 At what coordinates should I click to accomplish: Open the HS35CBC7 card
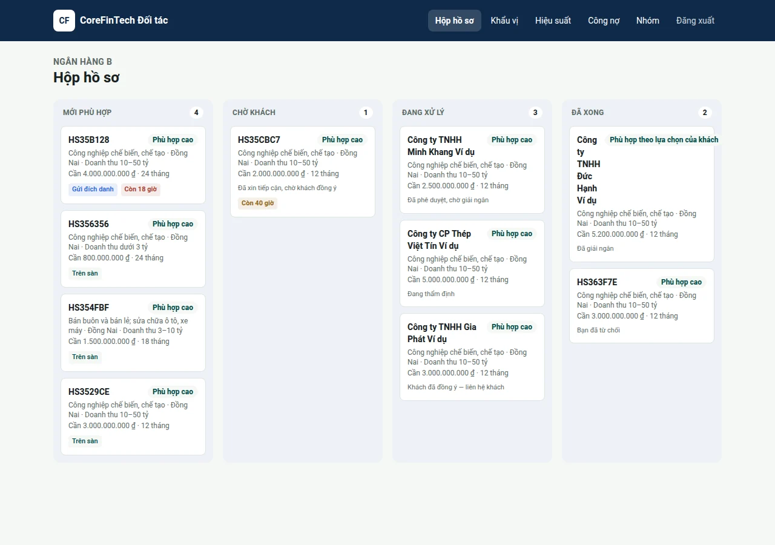coord(303,172)
